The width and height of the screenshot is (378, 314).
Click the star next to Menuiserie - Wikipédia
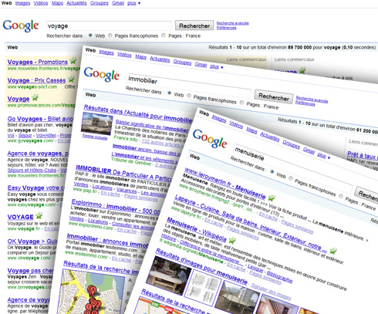click(232, 241)
